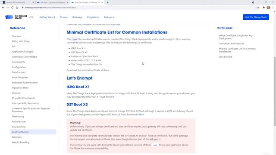Close the Root Certificates tab
Image resolution: width=276 pixels, height=155 pixels.
click(x=102, y=3)
